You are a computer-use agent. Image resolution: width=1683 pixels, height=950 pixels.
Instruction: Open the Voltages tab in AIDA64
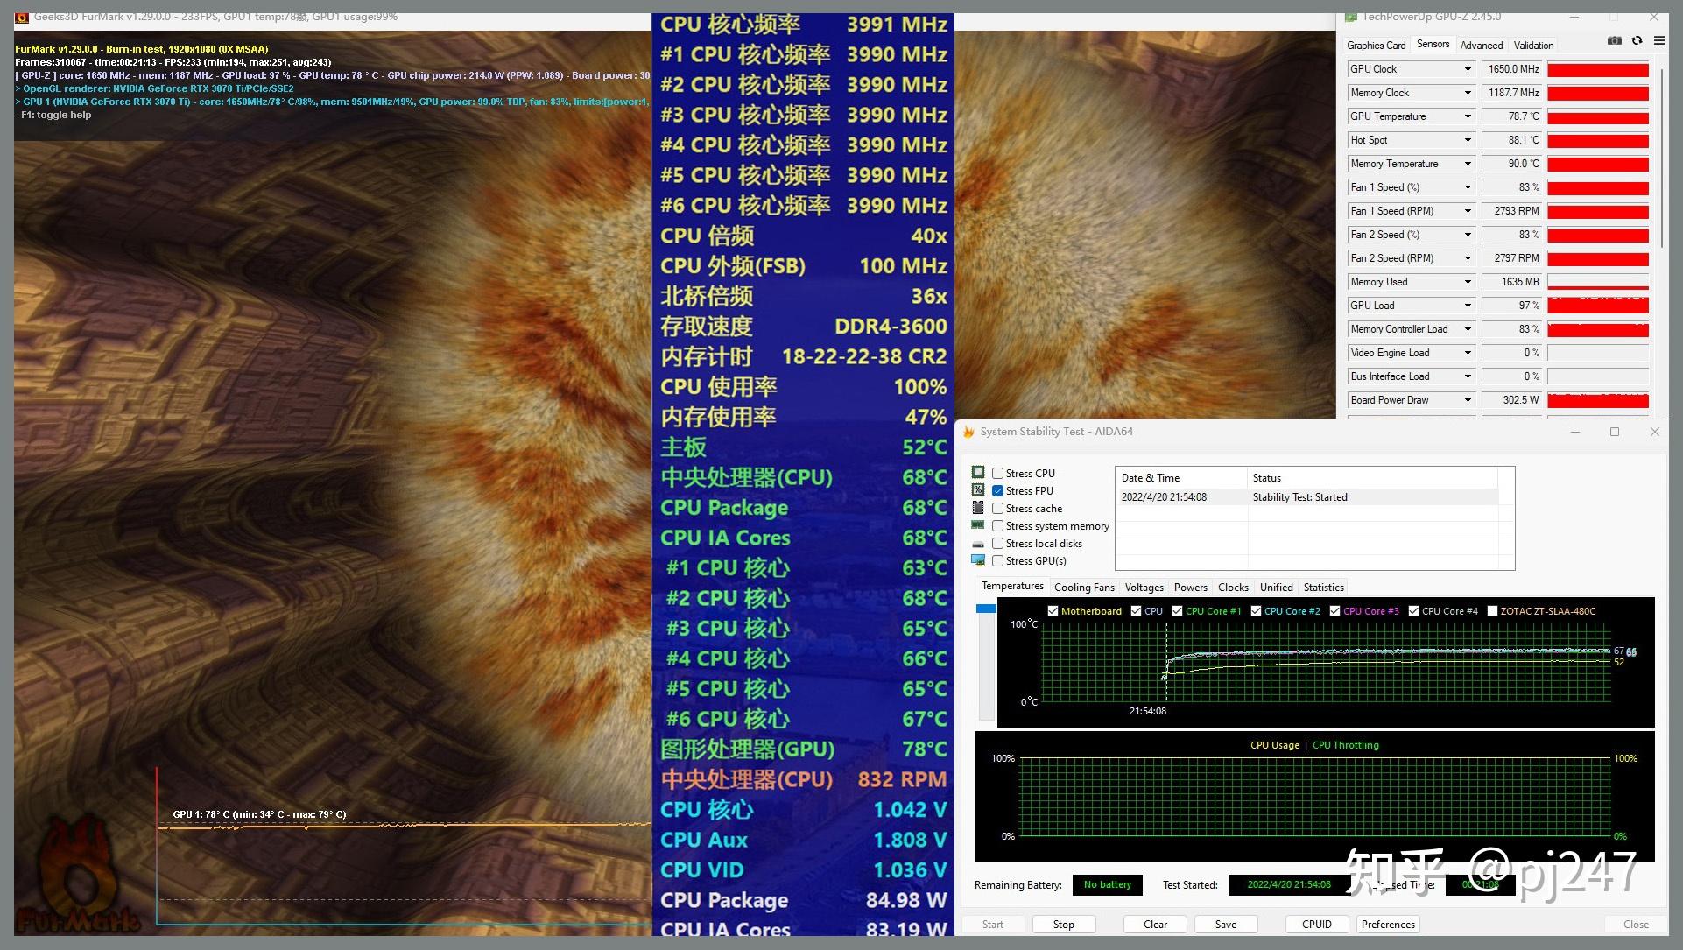tap(1144, 588)
